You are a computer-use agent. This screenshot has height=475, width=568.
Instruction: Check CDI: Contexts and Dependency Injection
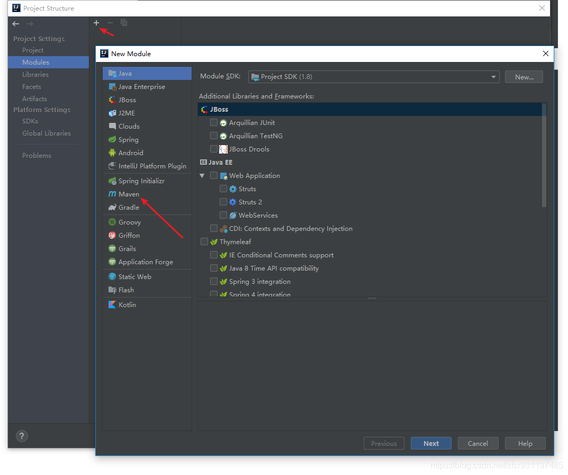214,228
